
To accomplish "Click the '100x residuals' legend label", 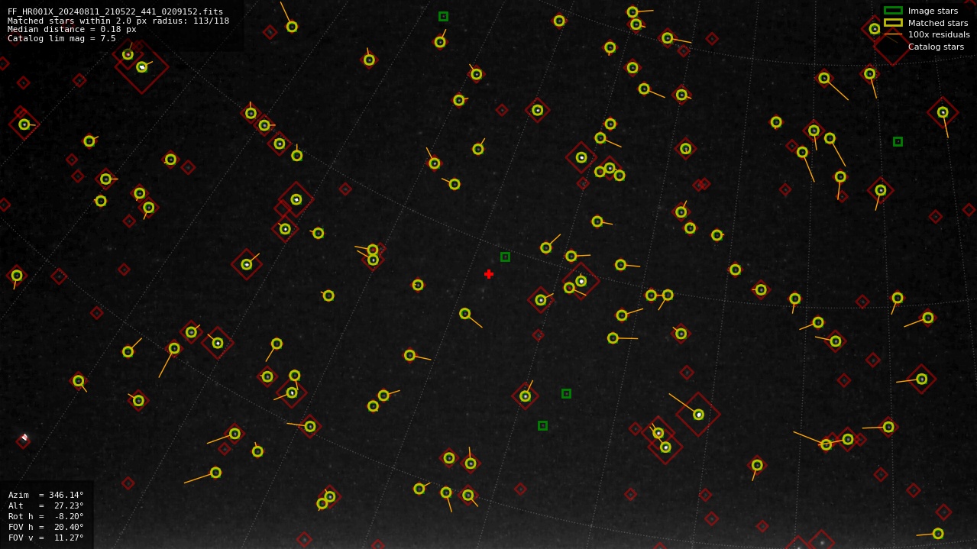I will (x=939, y=34).
